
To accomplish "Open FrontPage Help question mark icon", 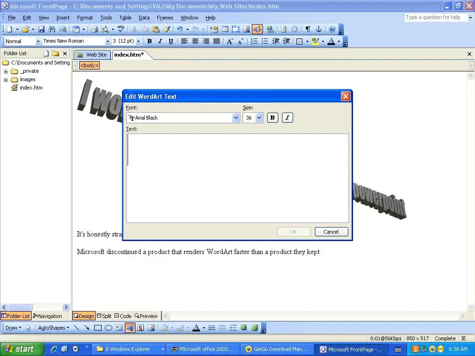I will click(332, 29).
